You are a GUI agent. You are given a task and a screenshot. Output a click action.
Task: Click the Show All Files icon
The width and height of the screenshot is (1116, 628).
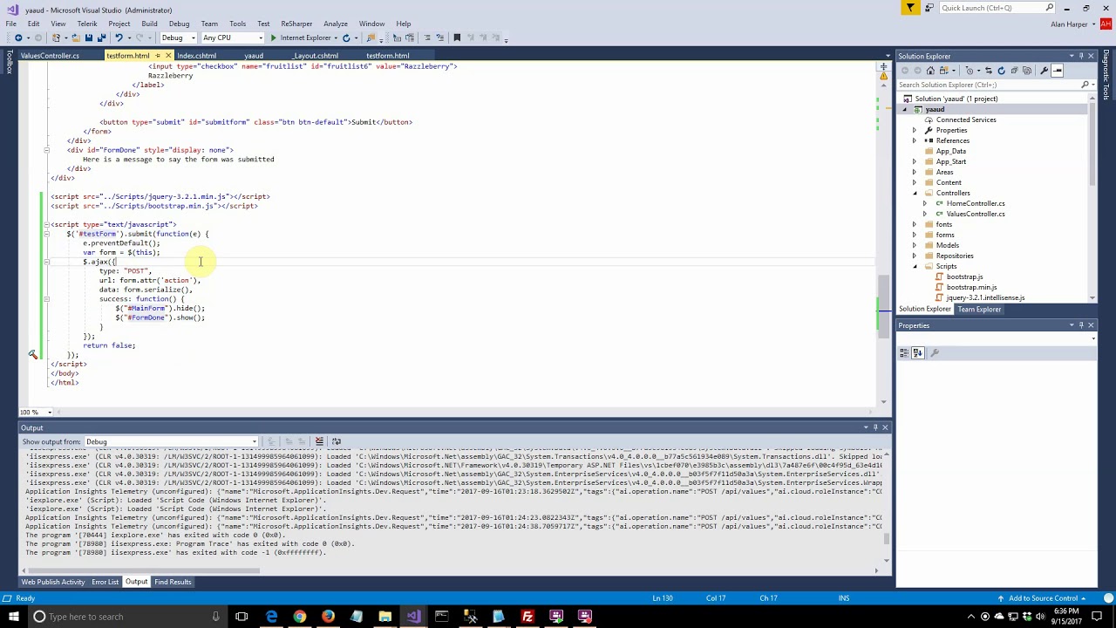tap(1025, 71)
